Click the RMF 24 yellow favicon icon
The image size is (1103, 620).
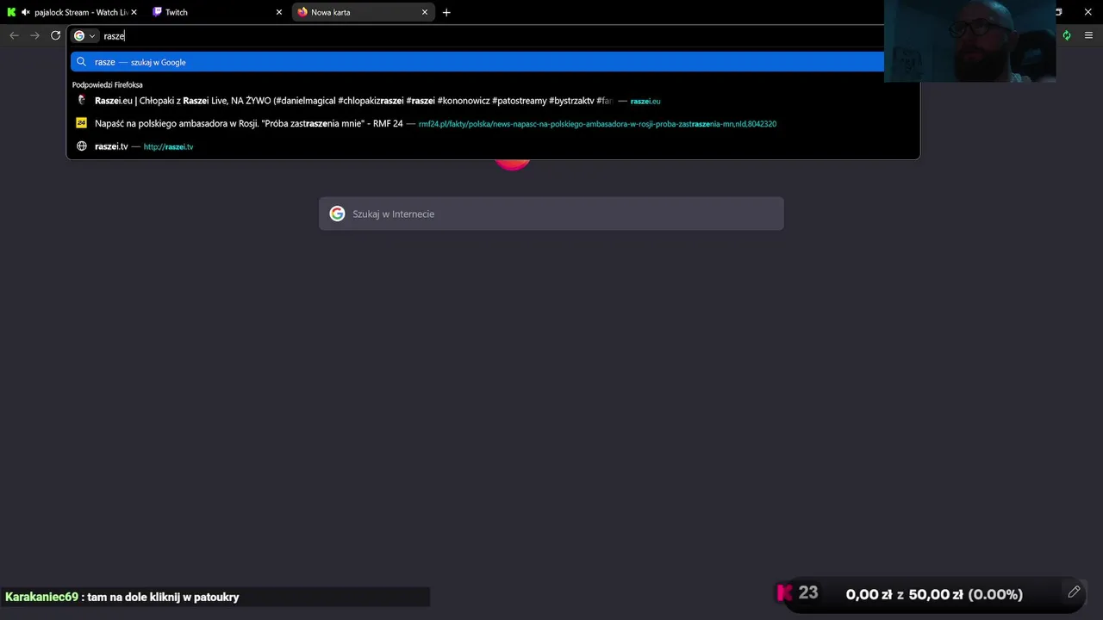click(82, 123)
